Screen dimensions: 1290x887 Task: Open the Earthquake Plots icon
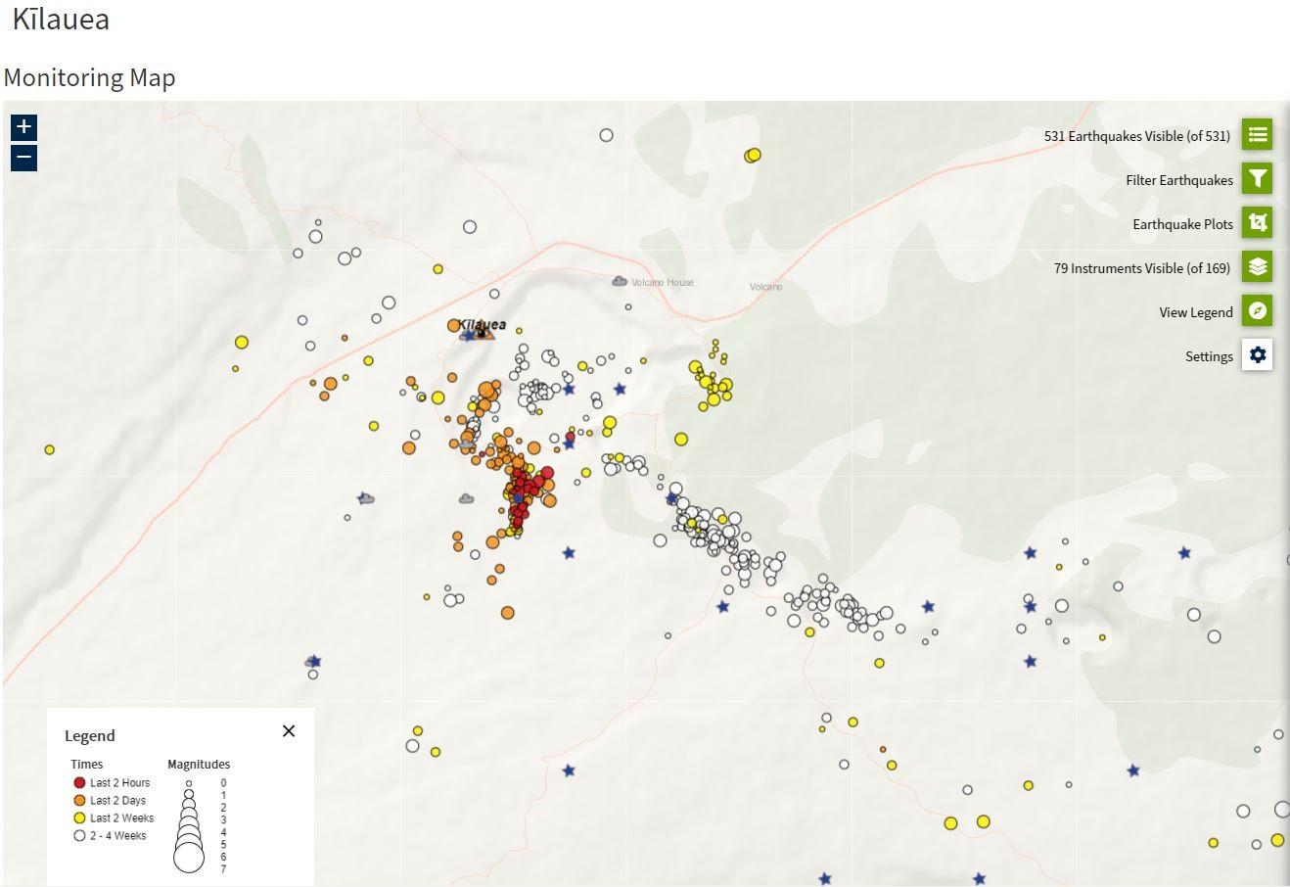(1257, 223)
